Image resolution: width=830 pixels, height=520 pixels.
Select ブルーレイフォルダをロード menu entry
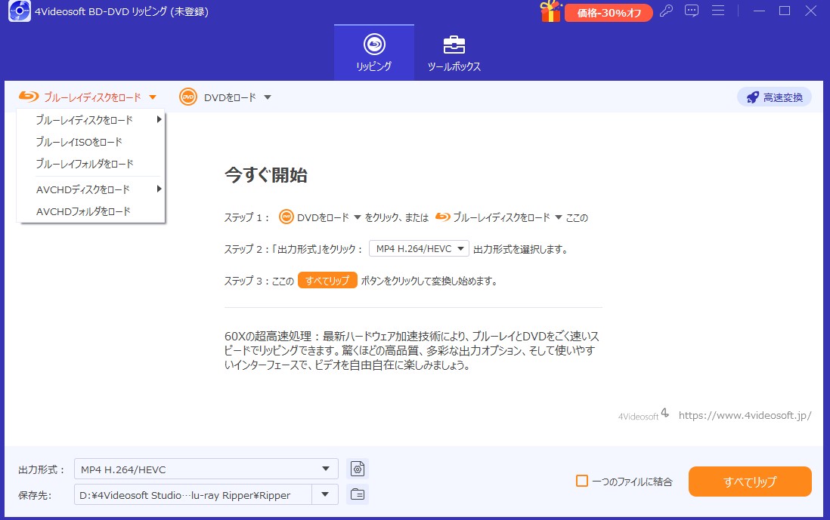[91, 164]
